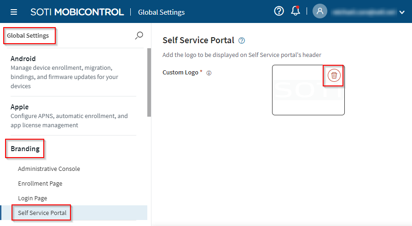Open the hamburger main menu
This screenshot has height=226, width=412.
[14, 12]
